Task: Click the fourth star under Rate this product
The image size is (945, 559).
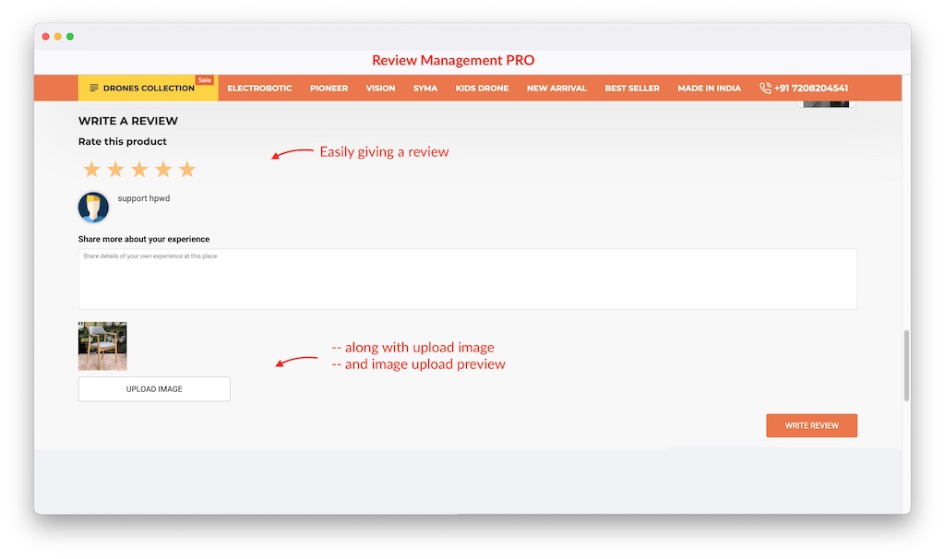Action: tap(163, 169)
